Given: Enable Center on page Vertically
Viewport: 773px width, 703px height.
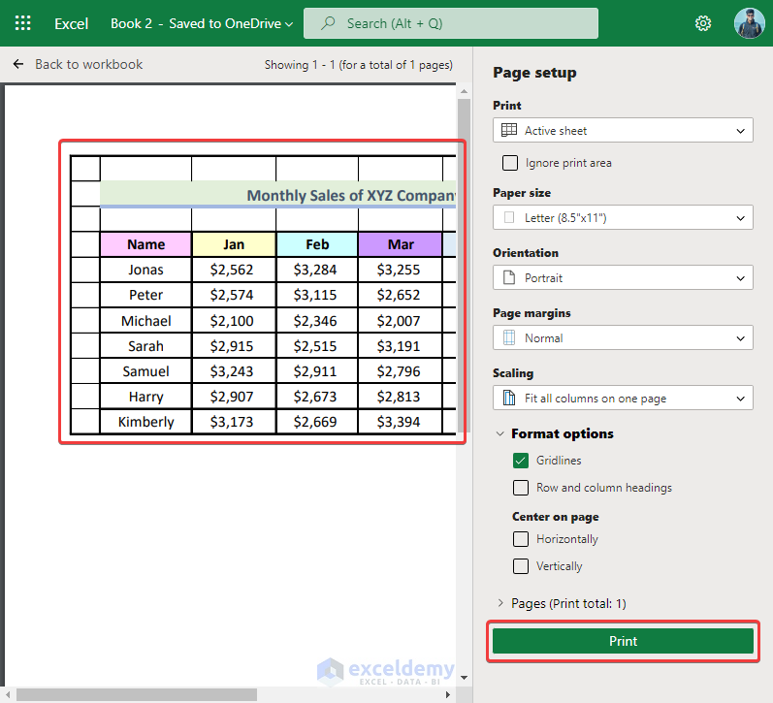Looking at the screenshot, I should (521, 566).
